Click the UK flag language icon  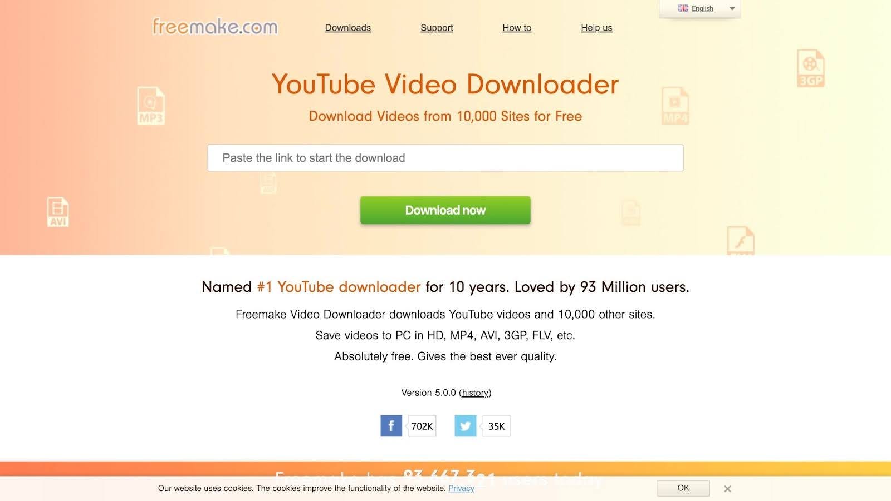pyautogui.click(x=683, y=8)
